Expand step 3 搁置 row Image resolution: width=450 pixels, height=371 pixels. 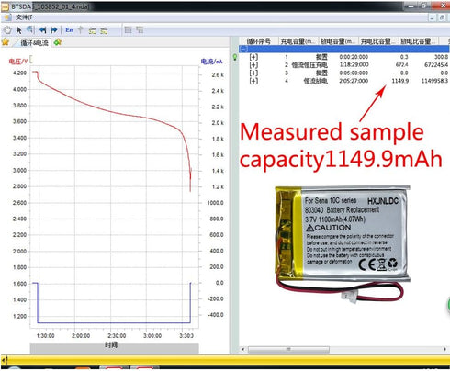(253, 73)
